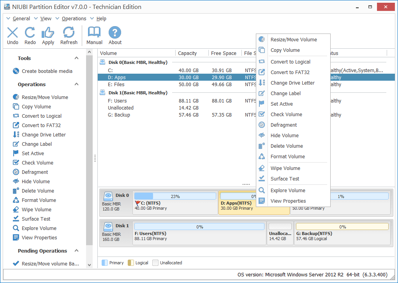Screen dimensions: 398x283
Task: Click the pending Resize/Move volume operation checkmark
Action: coord(16,263)
